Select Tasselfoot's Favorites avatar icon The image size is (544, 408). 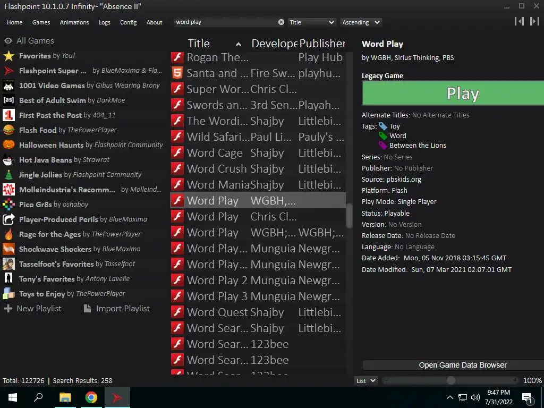click(x=8, y=264)
